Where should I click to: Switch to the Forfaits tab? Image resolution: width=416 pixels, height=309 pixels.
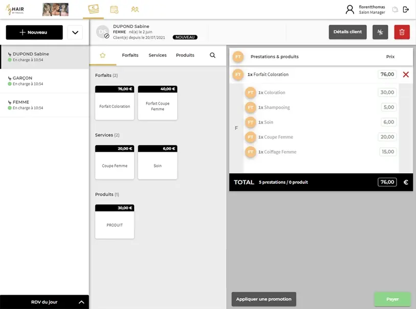(x=130, y=55)
